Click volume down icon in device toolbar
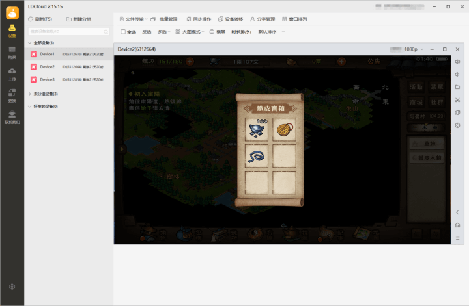Image resolution: width=469 pixels, height=306 pixels. click(457, 75)
